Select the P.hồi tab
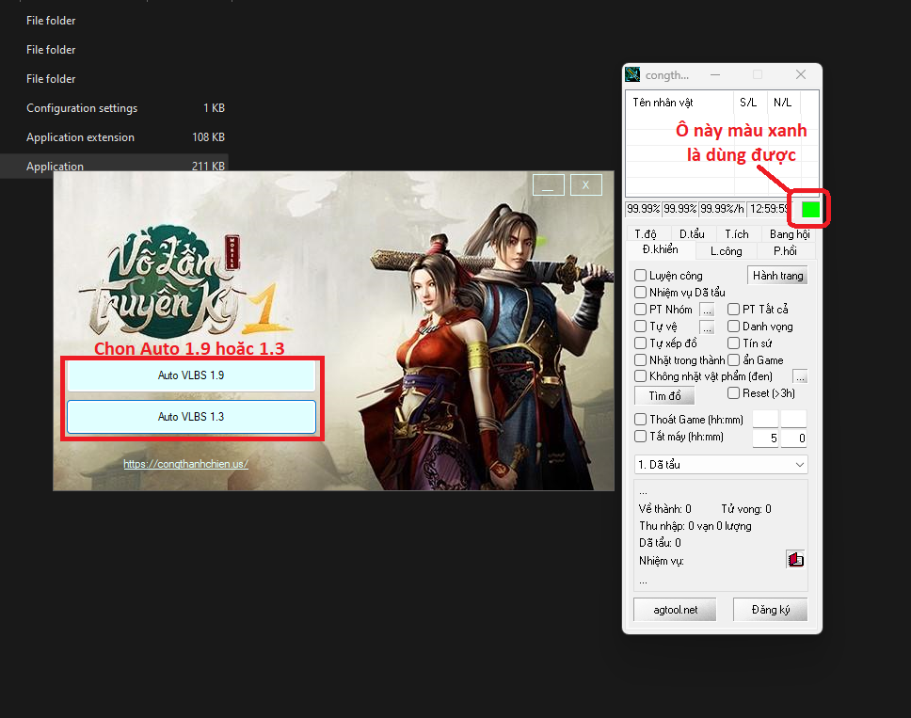Screen dimensions: 911x718 [785, 251]
